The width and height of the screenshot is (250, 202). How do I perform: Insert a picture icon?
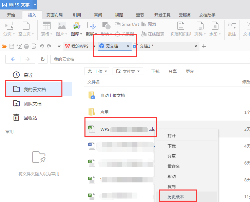tap(62, 26)
